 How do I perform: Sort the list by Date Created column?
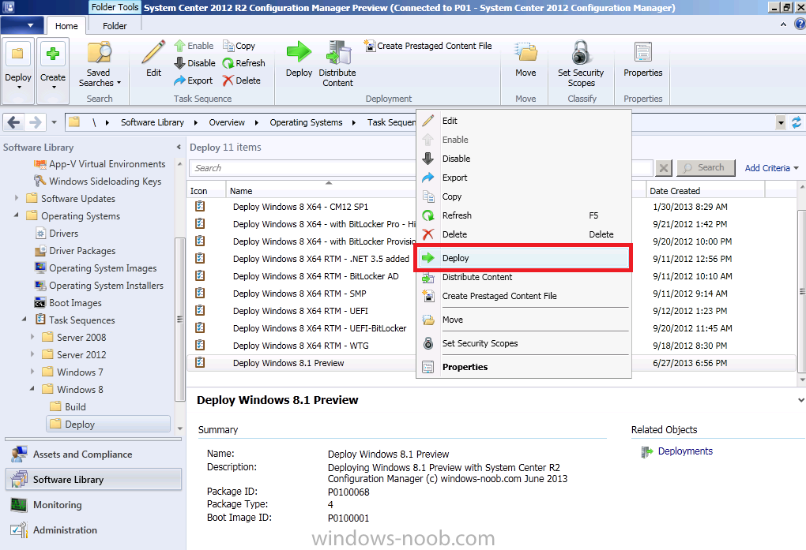705,190
